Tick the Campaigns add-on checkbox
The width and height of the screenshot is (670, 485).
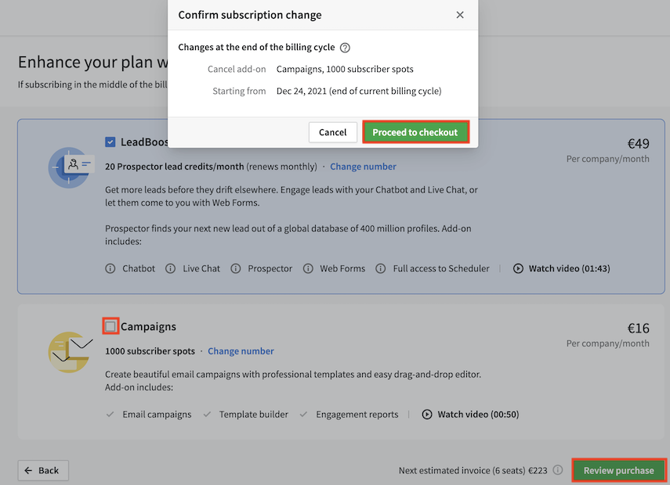click(110, 326)
